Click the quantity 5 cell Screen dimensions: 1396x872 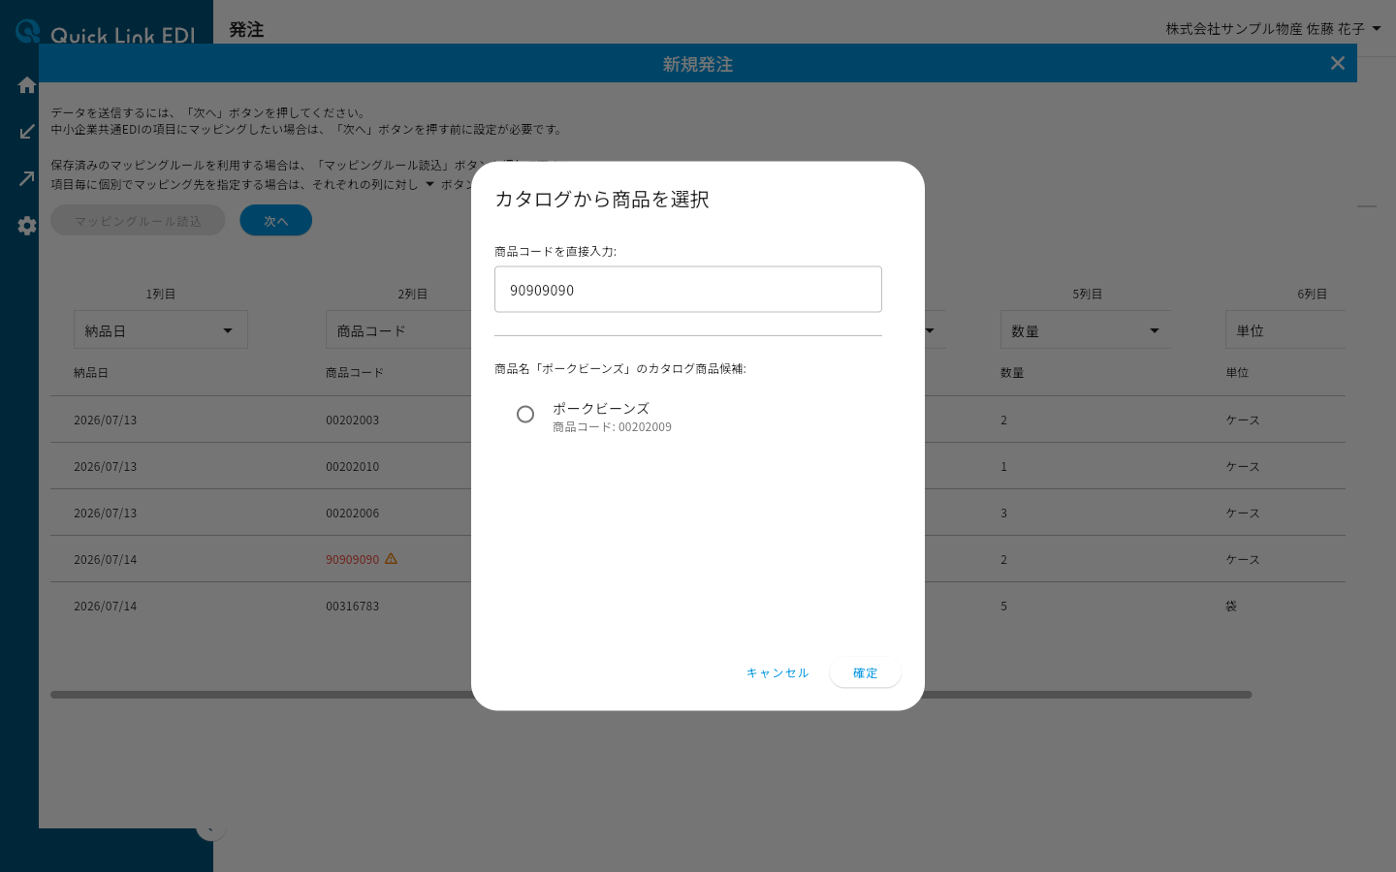(x=1004, y=607)
